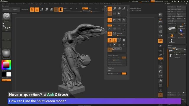
Task: Click the Frame icon in the Transform popup
Action: (x=110, y=29)
